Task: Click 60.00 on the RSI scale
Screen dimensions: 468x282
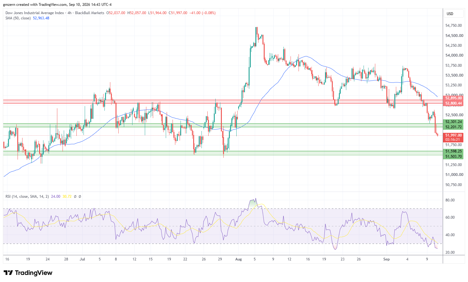Action: [x=450, y=217]
